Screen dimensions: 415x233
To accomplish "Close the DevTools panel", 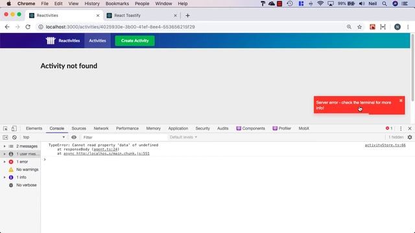I will point(410,128).
